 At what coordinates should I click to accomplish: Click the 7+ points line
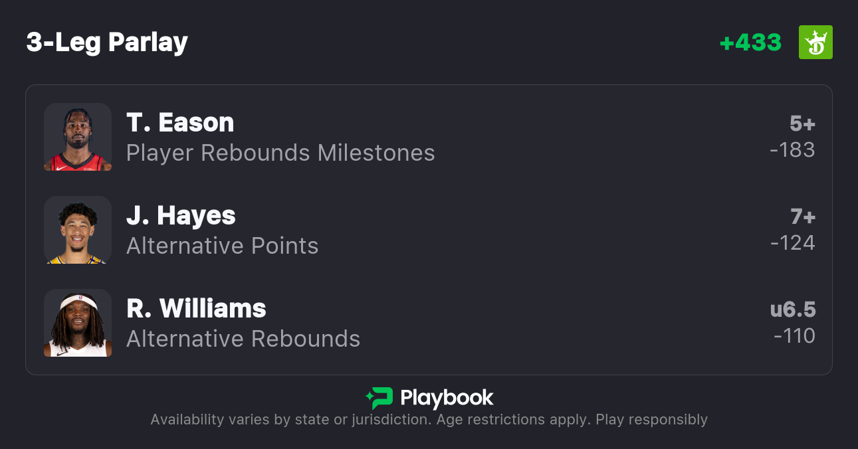tap(802, 217)
